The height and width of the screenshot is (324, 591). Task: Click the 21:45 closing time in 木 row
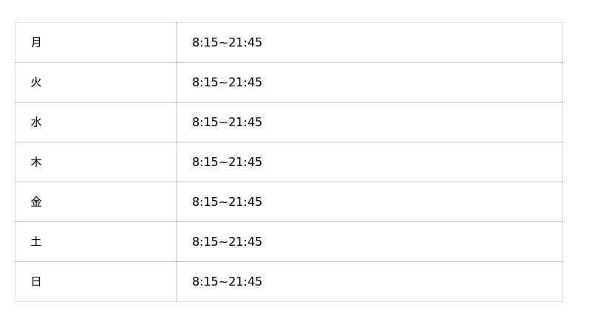coord(245,162)
